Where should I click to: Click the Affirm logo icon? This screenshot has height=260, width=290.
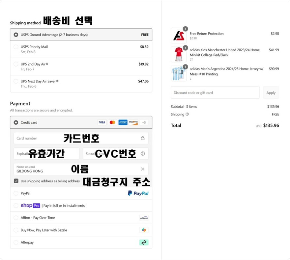pyautogui.click(x=144, y=218)
